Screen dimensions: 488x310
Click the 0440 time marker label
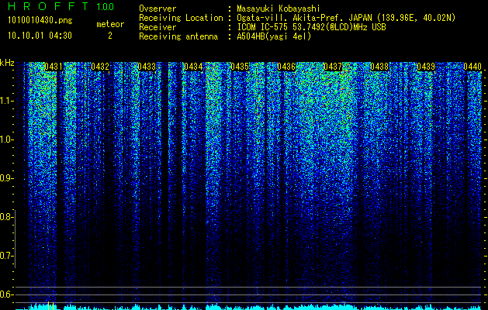coord(472,67)
